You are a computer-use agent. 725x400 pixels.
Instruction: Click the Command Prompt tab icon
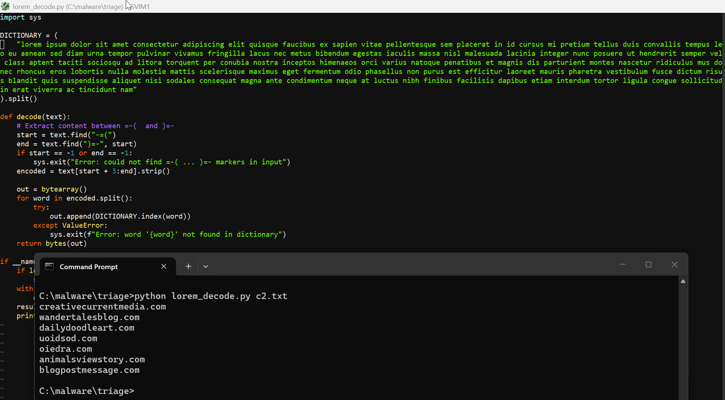50,267
